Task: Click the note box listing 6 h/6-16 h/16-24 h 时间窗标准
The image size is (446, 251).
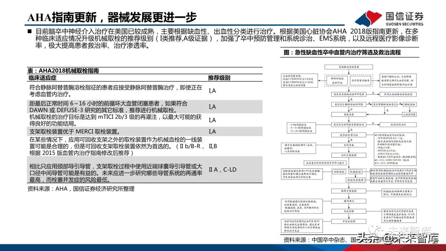Action: coord(302,128)
